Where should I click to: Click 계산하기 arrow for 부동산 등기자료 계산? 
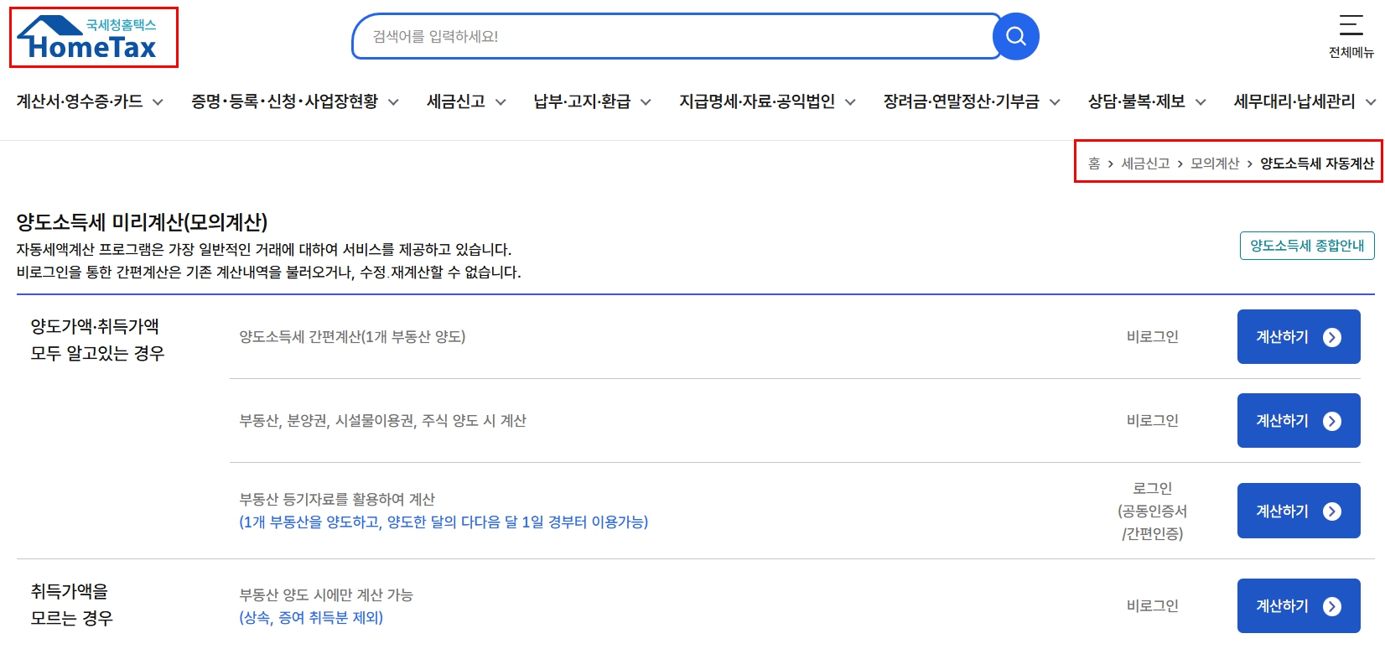coord(1332,511)
